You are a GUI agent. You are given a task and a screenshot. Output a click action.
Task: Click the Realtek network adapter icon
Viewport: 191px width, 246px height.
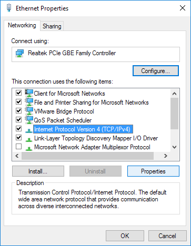click(19, 53)
